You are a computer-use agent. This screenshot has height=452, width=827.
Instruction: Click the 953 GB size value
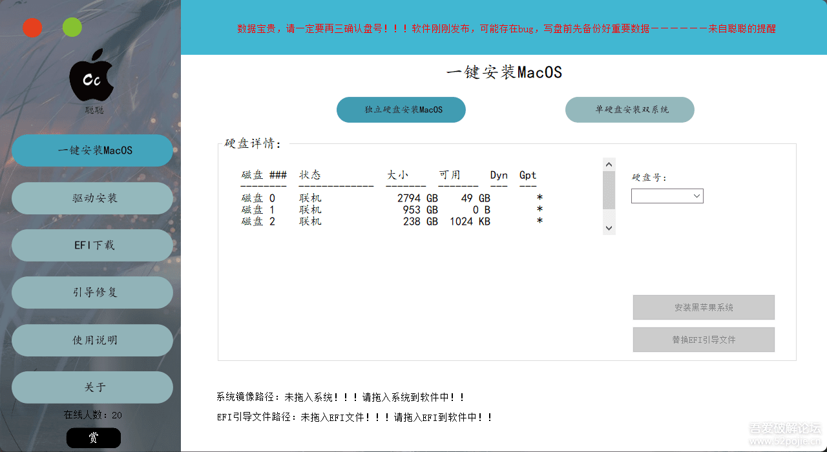(x=421, y=210)
